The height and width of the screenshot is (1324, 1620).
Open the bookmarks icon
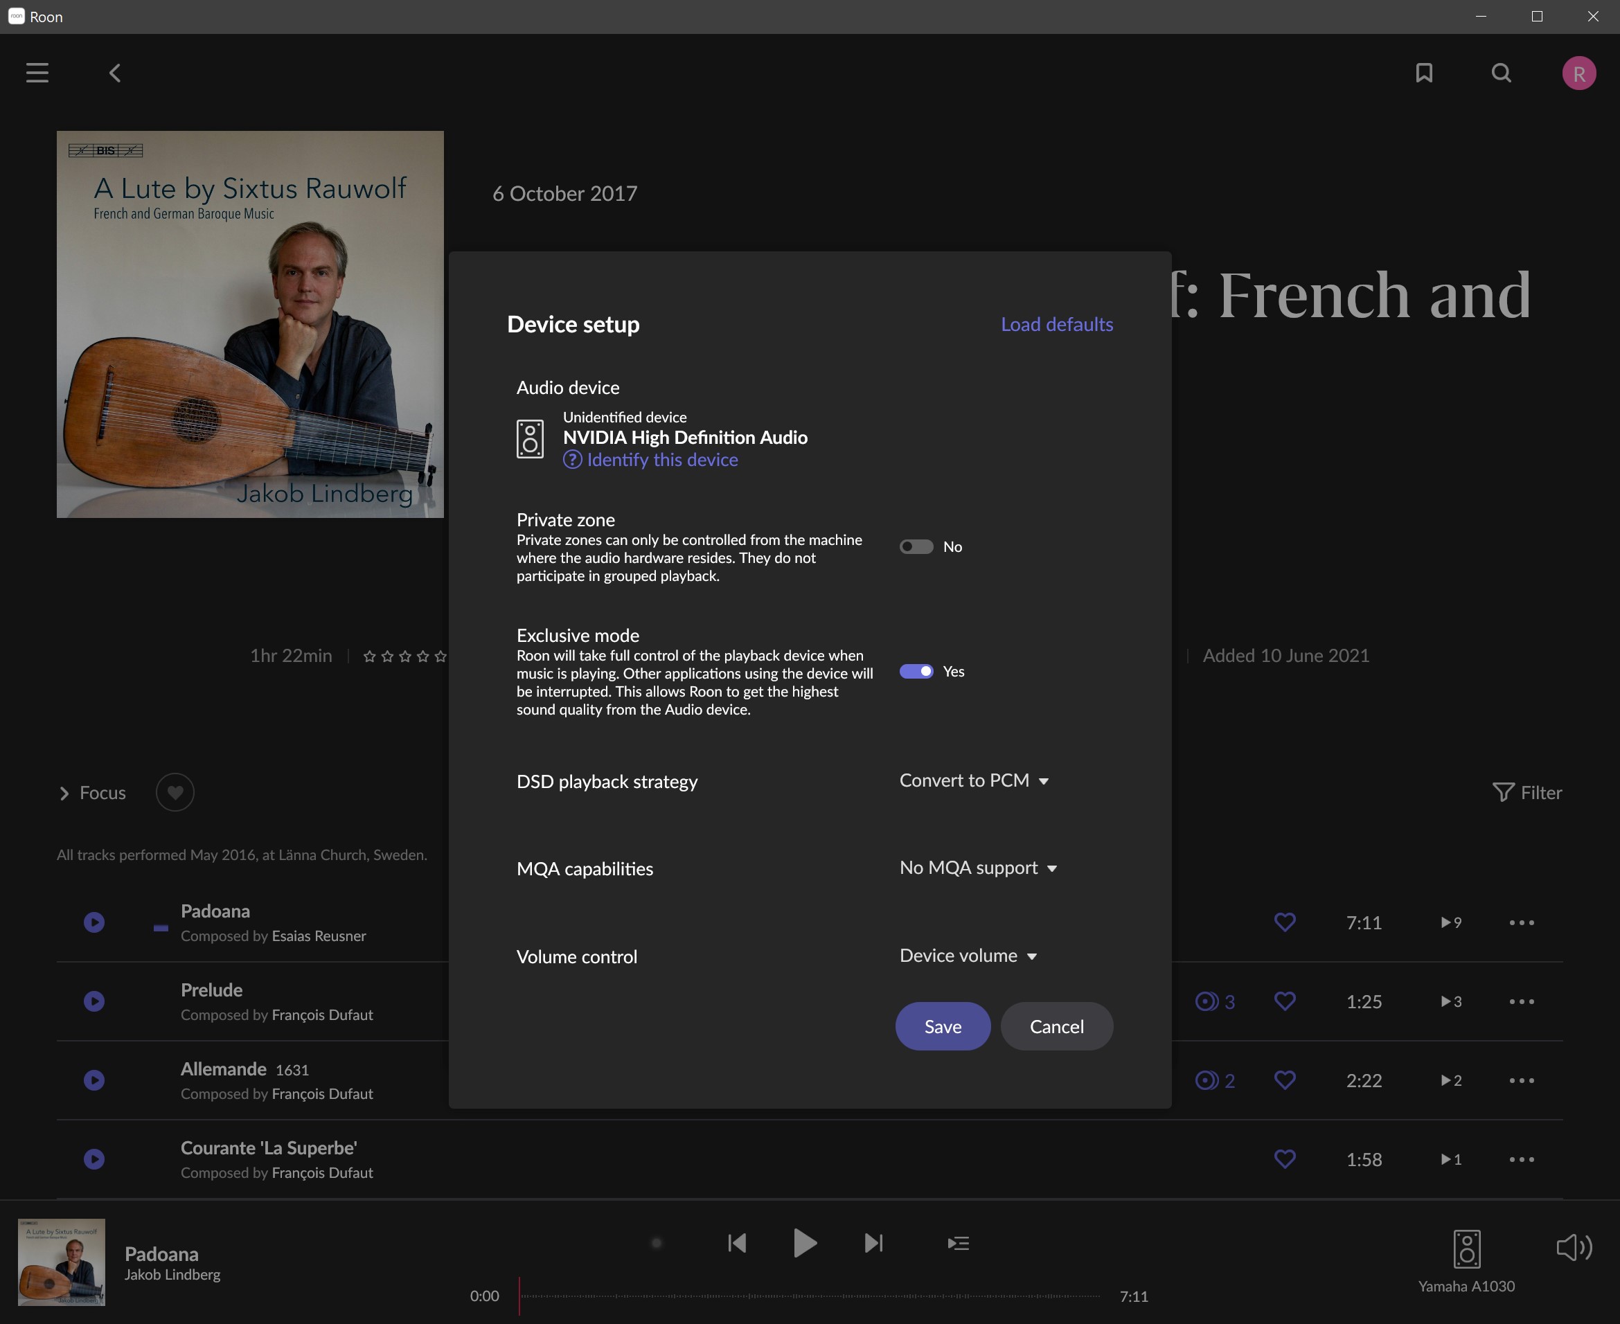(x=1424, y=73)
